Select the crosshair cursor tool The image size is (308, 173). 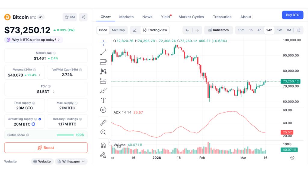click(103, 43)
